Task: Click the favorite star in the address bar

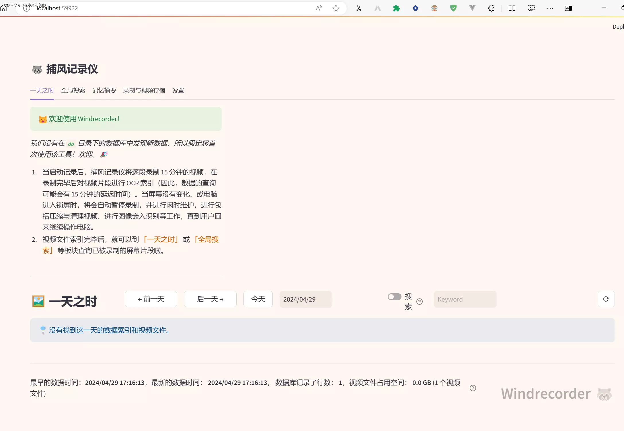Action: click(336, 8)
